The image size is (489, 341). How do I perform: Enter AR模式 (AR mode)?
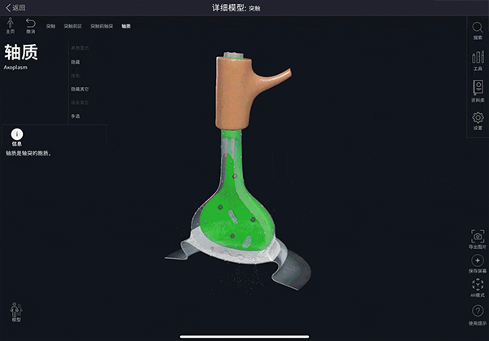click(478, 286)
